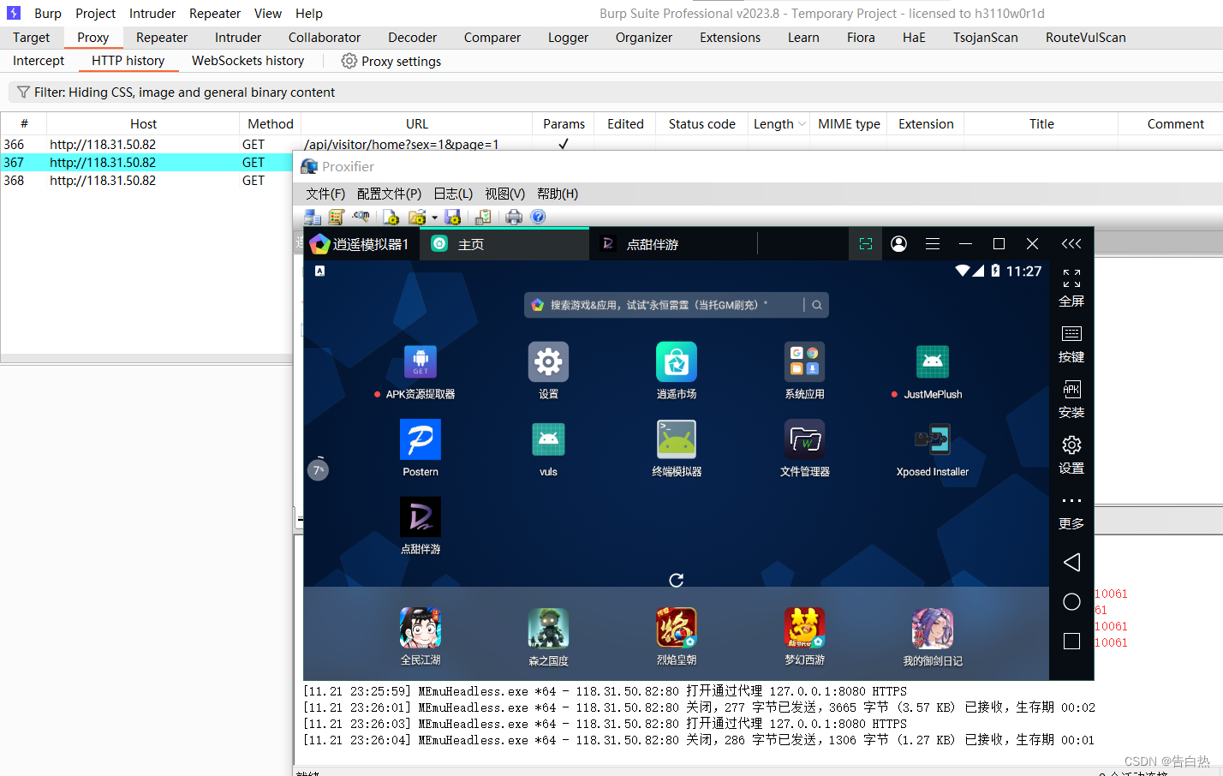
Task: Open emulator user account icon
Action: (899, 244)
